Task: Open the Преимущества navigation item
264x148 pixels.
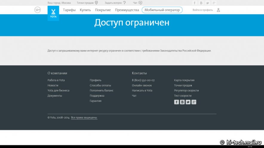Action: pos(127,10)
